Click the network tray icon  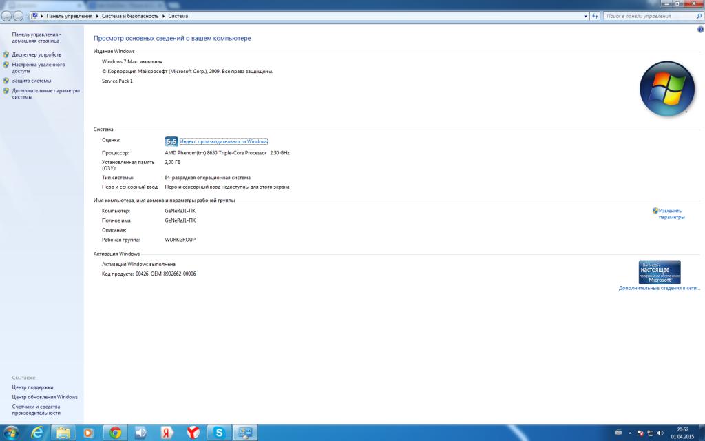650,433
